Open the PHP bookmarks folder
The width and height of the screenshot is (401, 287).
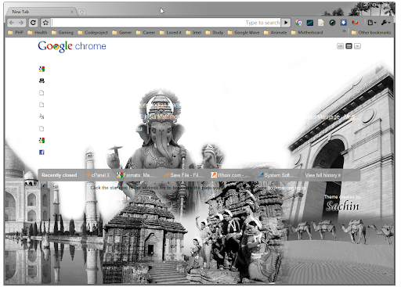(16, 33)
